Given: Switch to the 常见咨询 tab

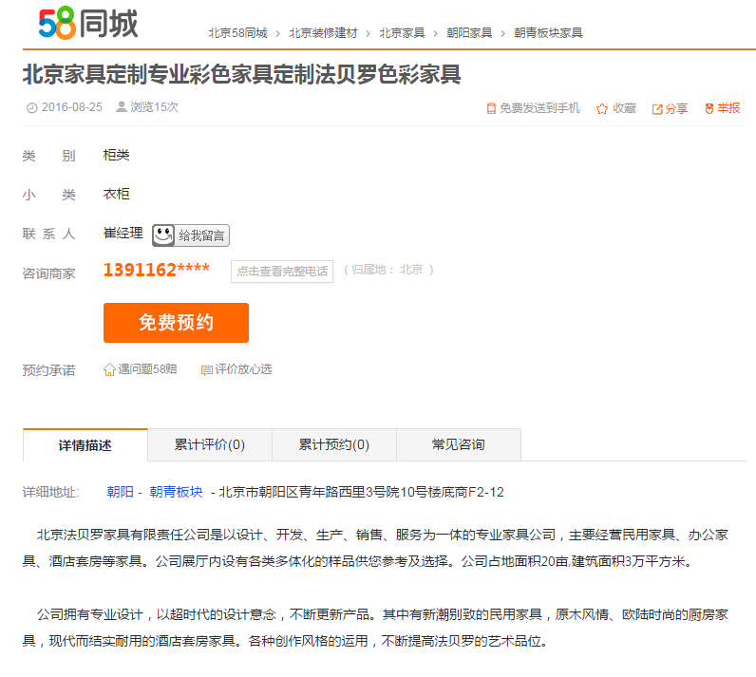Looking at the screenshot, I should pyautogui.click(x=459, y=444).
